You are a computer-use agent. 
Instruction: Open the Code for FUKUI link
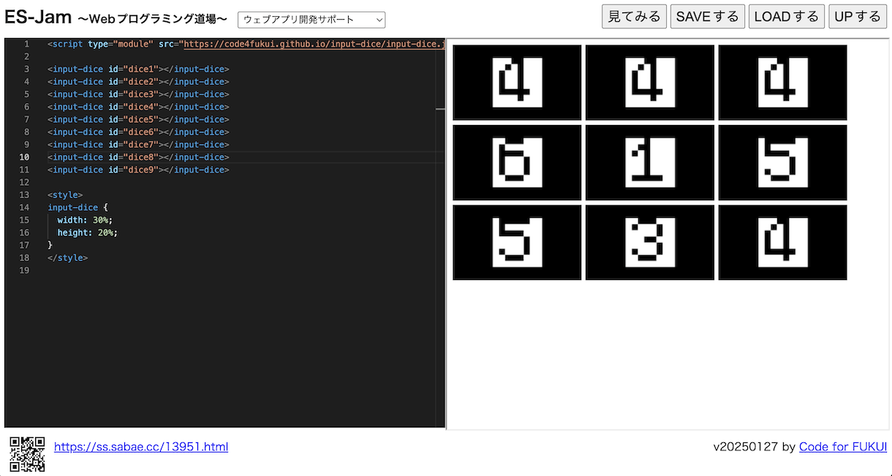[x=843, y=447]
